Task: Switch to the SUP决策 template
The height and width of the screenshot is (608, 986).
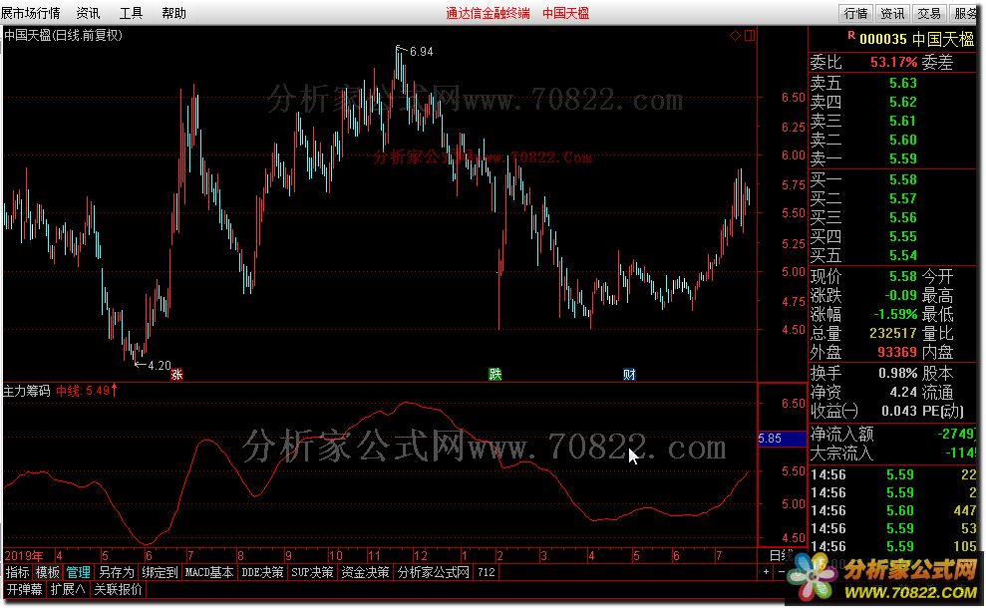Action: (x=312, y=572)
